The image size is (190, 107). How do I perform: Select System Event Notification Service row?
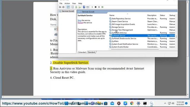point(142,44)
